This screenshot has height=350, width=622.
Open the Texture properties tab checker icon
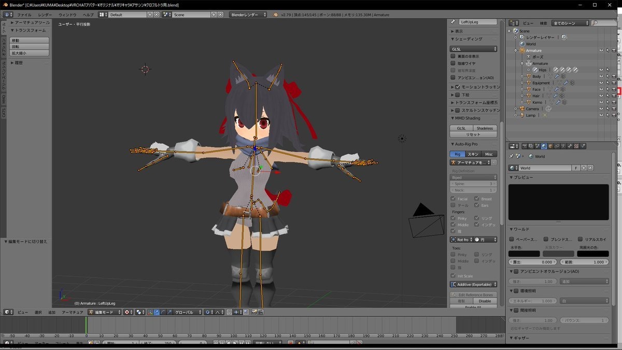pos(576,146)
